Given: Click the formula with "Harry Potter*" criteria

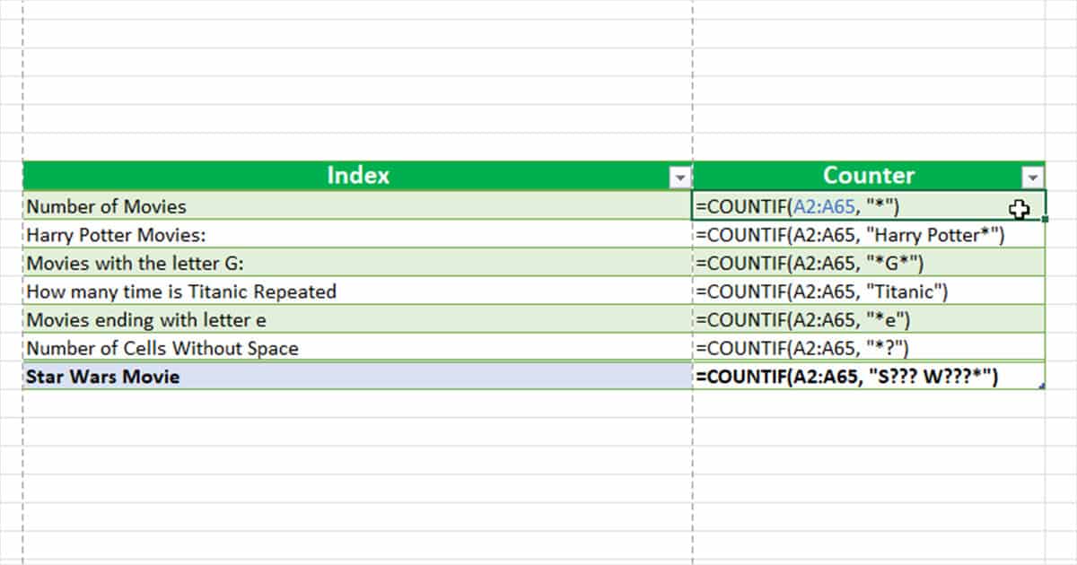Looking at the screenshot, I should click(835, 235).
